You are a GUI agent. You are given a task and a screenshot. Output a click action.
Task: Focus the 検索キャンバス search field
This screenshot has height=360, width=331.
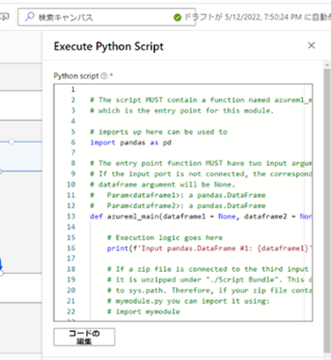pyautogui.click(x=107, y=17)
